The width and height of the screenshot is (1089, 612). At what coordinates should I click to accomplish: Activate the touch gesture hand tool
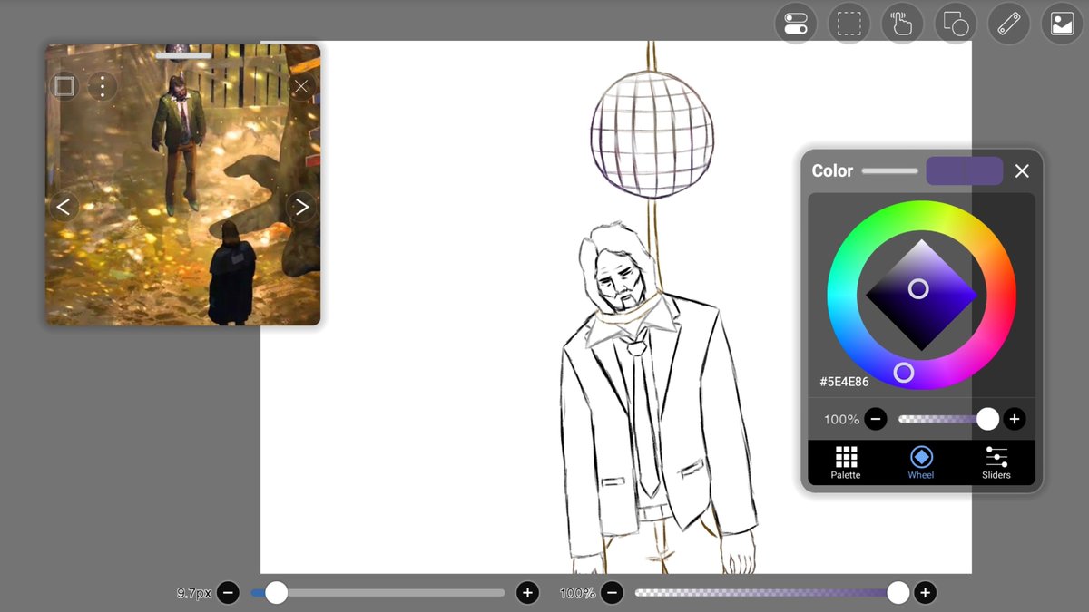(x=902, y=24)
